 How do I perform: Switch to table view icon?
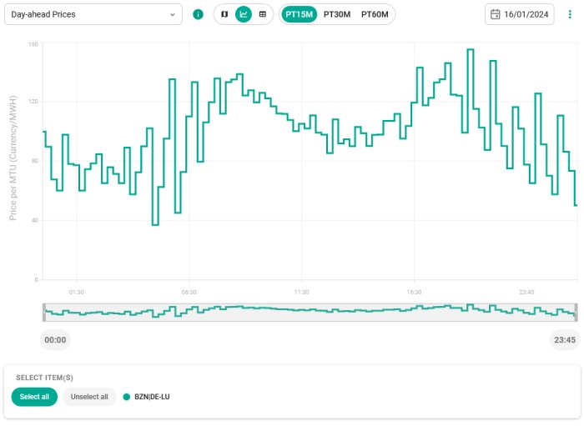263,14
